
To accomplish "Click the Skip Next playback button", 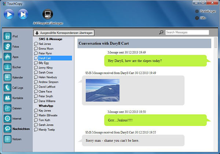I will 23,14.
